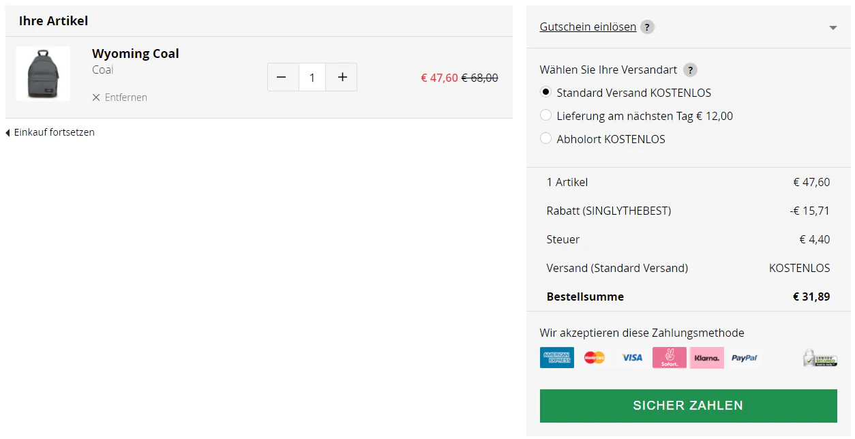
Task: Increase quantity with the plus button
Action: [x=342, y=78]
